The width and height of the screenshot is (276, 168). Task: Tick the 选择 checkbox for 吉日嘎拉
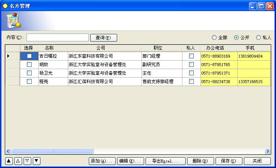pyautogui.click(x=29, y=56)
